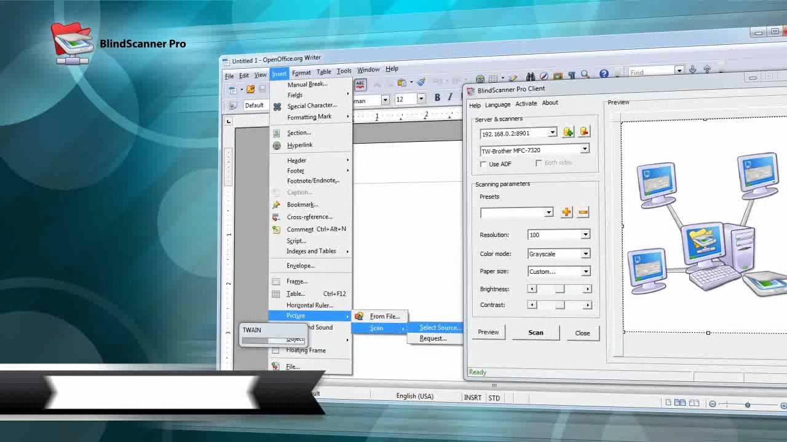Open the server address 192.168.0.2:8901 dropdown

click(x=552, y=133)
